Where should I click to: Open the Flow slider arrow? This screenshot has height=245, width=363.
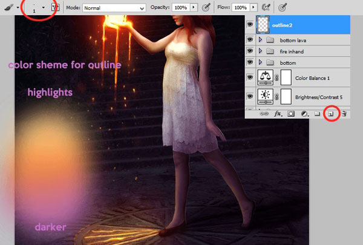(x=253, y=7)
